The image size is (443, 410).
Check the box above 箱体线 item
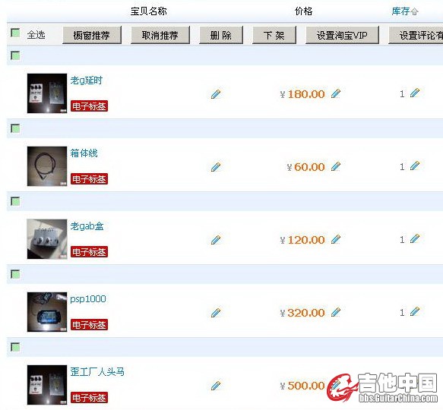coord(15,128)
